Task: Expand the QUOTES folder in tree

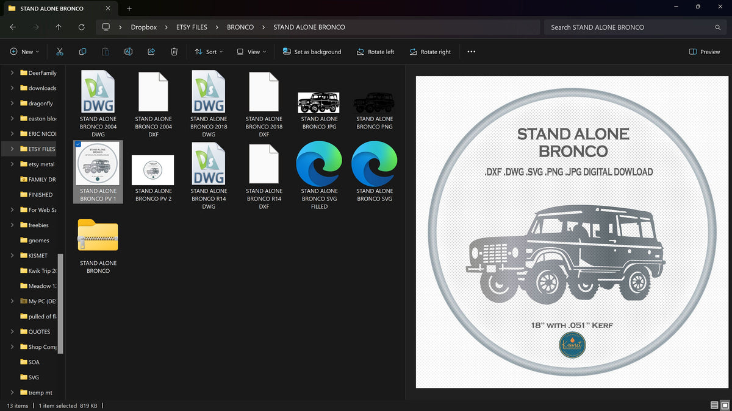Action: (x=12, y=331)
